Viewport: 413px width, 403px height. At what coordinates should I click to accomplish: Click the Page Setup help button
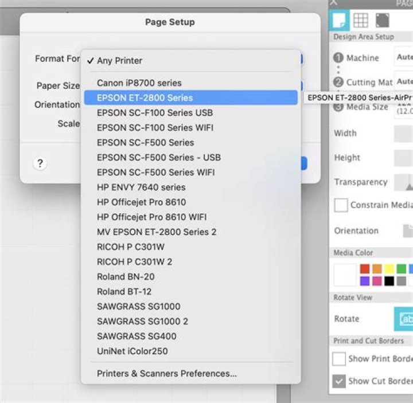[x=40, y=163]
